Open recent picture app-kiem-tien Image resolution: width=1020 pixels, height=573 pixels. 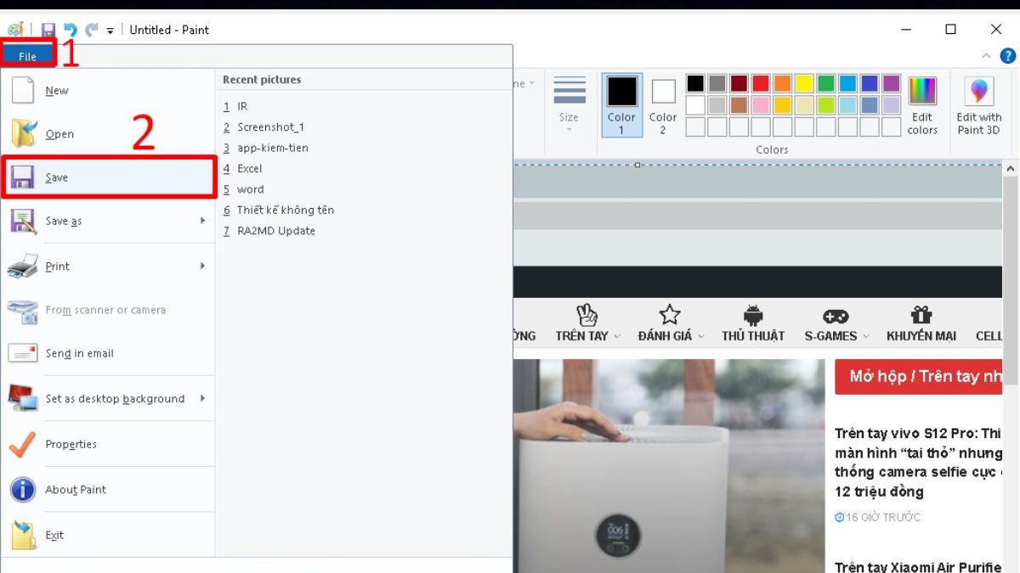click(272, 148)
